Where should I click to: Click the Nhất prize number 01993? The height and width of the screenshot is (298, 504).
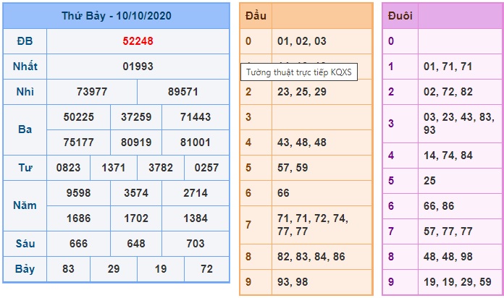click(138, 67)
